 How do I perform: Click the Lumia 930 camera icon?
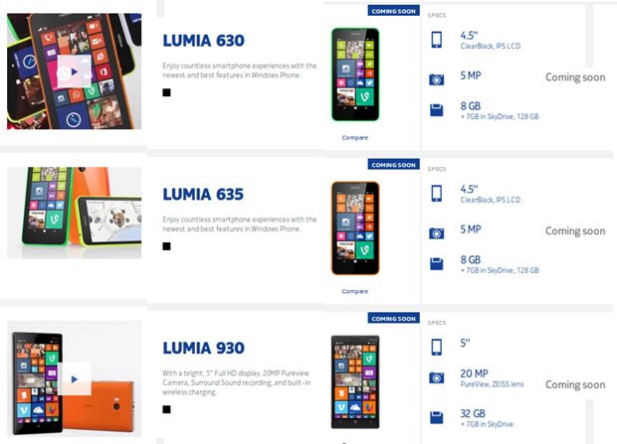click(437, 378)
